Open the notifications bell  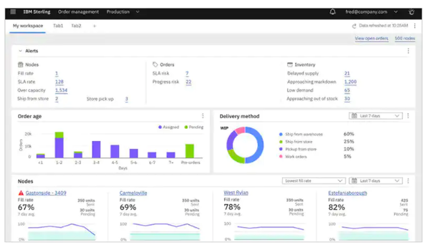coord(333,12)
